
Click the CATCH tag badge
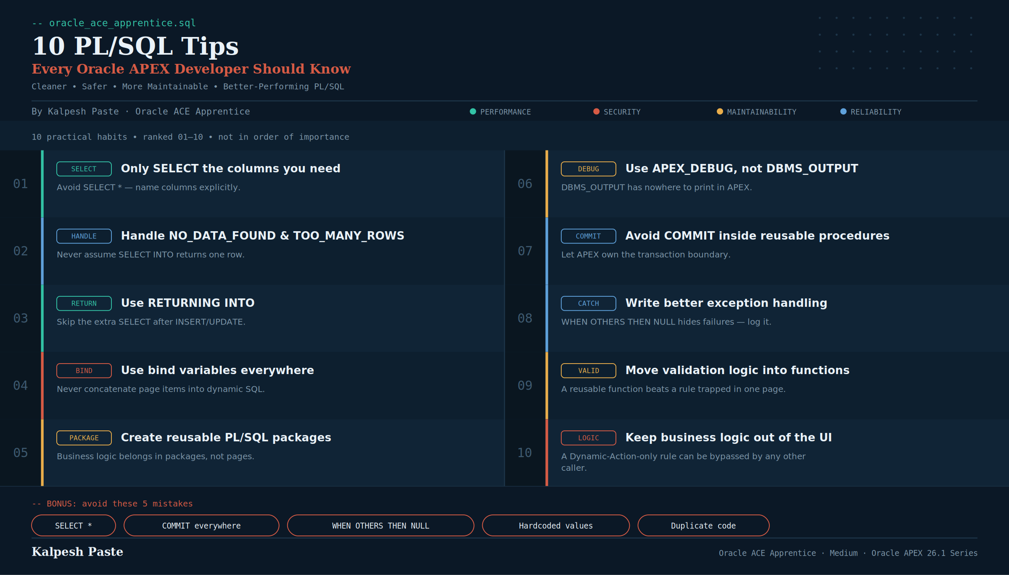point(589,303)
